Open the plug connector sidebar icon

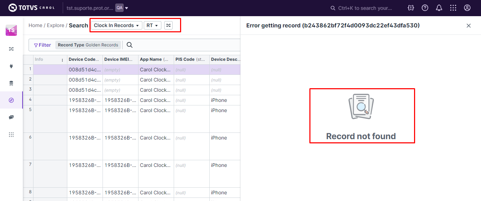[x=11, y=66]
